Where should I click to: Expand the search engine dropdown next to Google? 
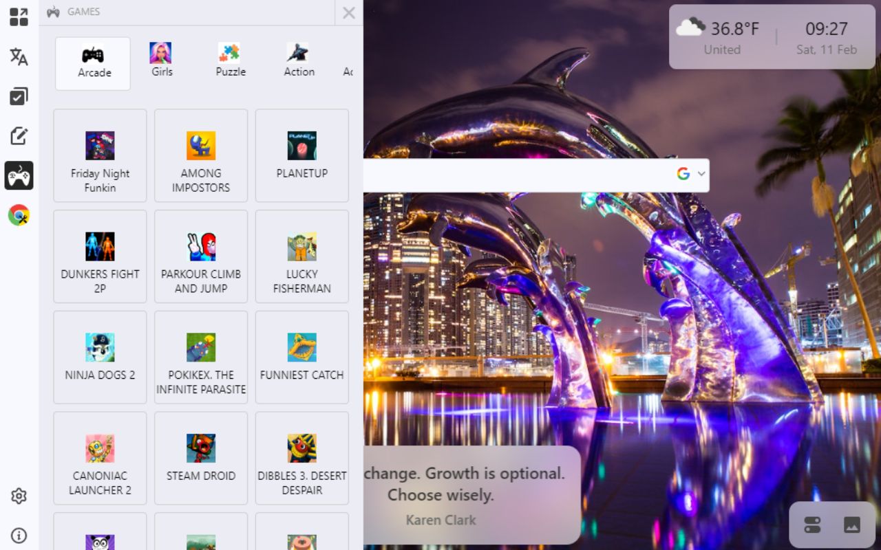[x=701, y=175]
